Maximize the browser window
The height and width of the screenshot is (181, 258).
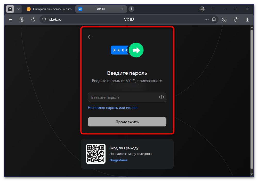point(236,9)
